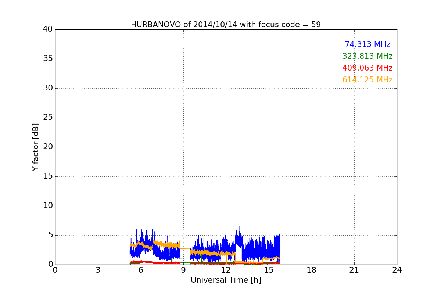Screen dimensions: 441x294
Task: Click x-axis tick label 24
Action: pyautogui.click(x=397, y=270)
